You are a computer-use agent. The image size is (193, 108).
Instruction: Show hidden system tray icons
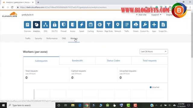point(156,105)
